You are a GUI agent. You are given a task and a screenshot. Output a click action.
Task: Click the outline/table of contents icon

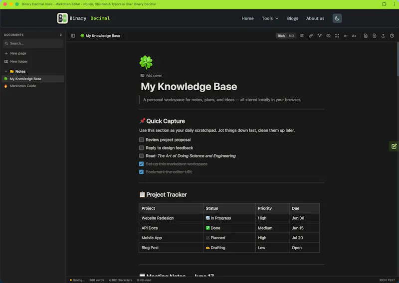(x=302, y=36)
